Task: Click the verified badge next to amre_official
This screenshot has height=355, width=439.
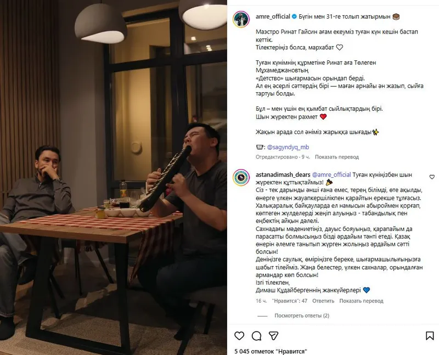Action: [294, 17]
